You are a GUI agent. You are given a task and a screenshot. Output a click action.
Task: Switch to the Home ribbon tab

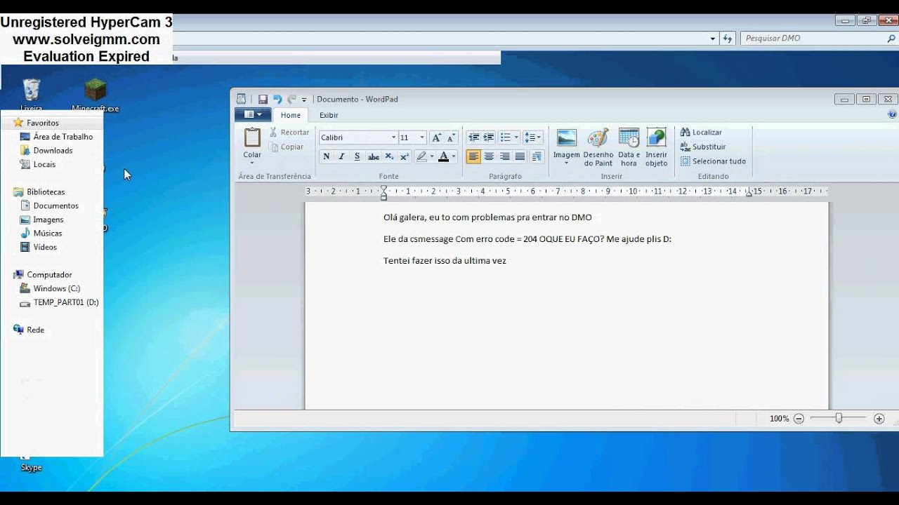[290, 115]
